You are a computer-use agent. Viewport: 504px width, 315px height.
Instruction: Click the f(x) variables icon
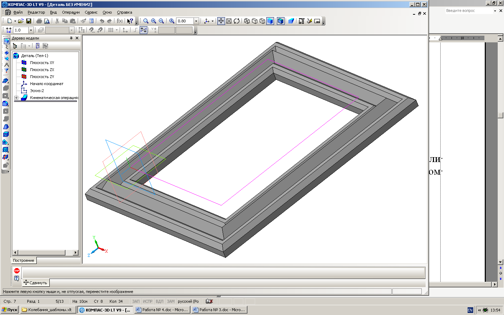(x=120, y=21)
